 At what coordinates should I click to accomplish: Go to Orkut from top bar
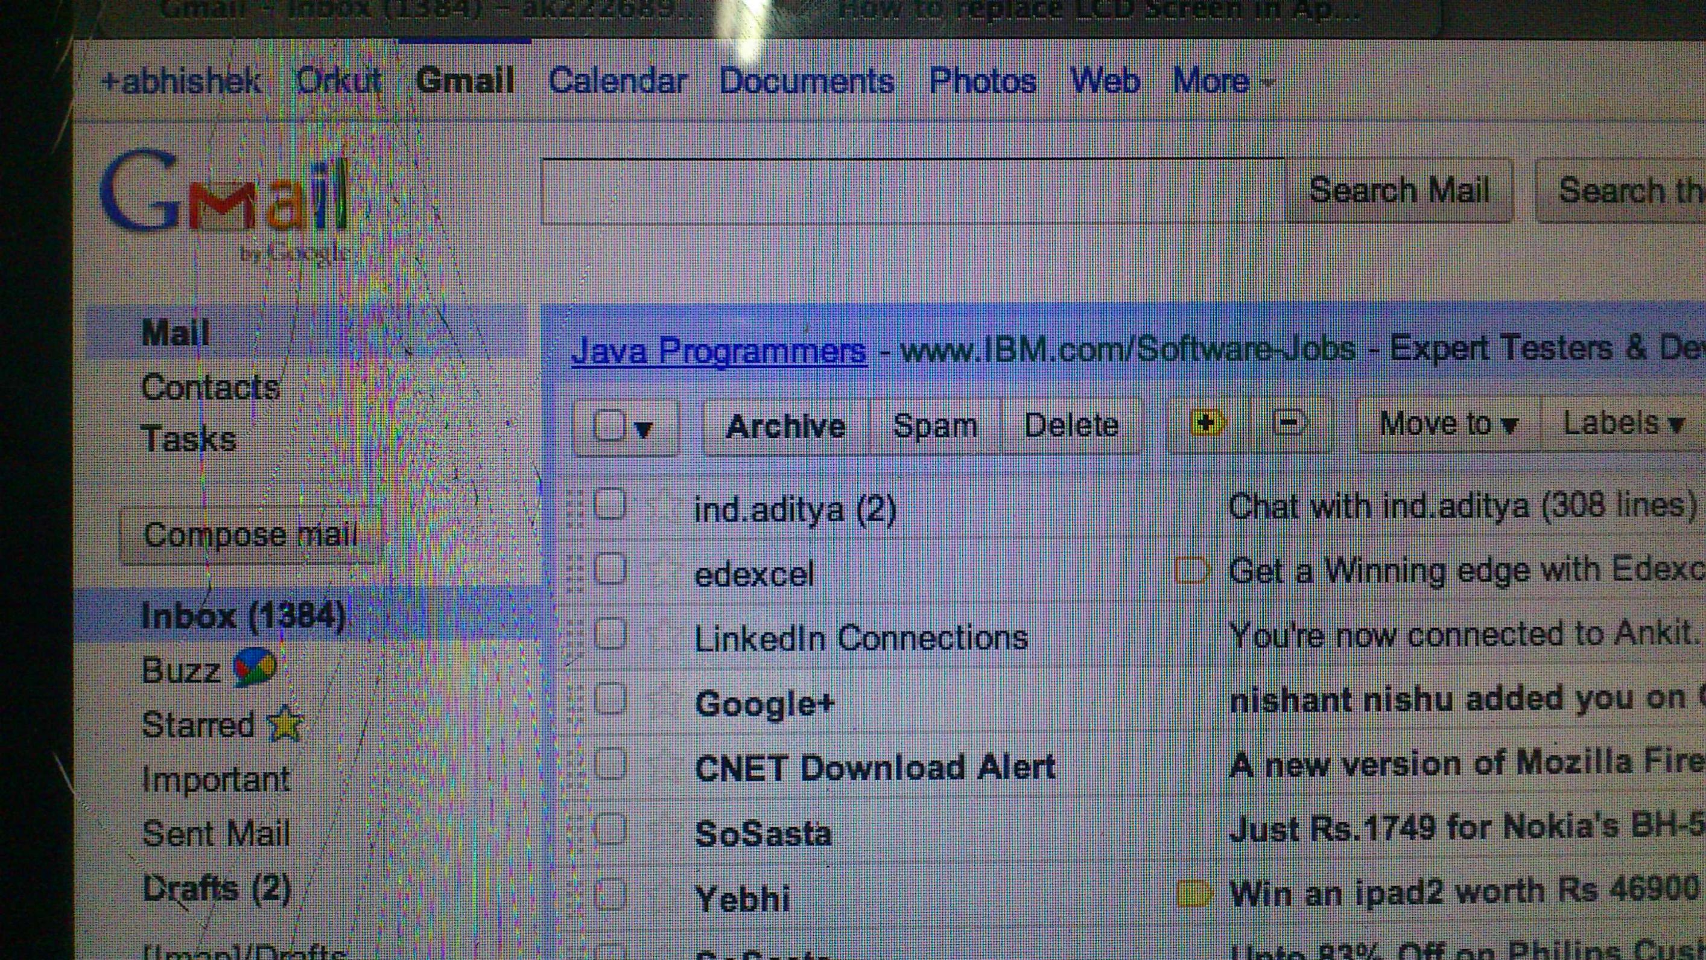(338, 81)
